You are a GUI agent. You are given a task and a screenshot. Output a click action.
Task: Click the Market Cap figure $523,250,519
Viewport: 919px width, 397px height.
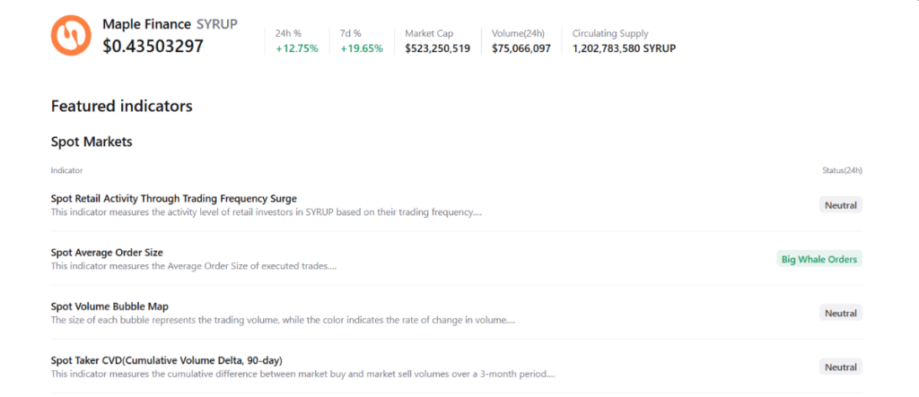[437, 48]
